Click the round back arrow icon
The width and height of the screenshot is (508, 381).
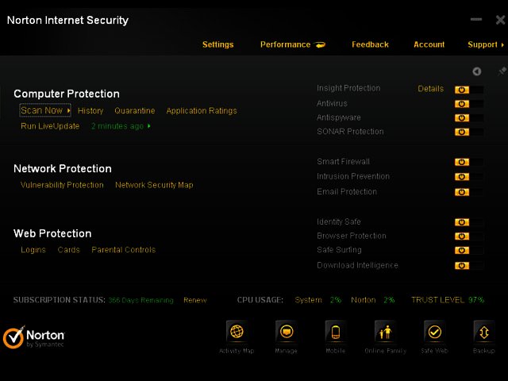tap(476, 71)
